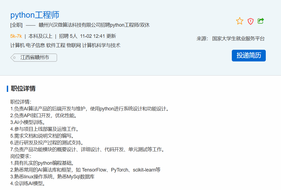Click the 投递简历 button
Image resolution: width=281 pixels, height=190 pixels.
(248, 55)
